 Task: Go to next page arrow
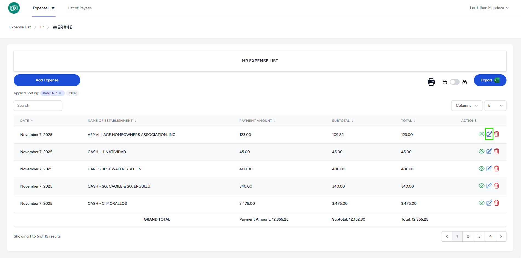(x=501, y=236)
